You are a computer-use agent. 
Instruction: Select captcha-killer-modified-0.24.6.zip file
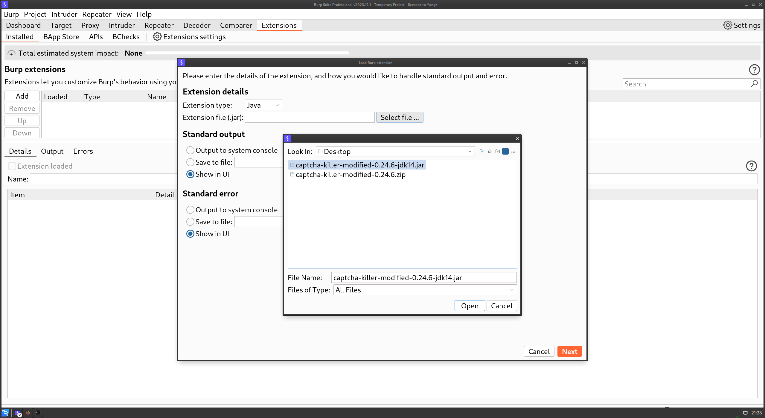(348, 174)
